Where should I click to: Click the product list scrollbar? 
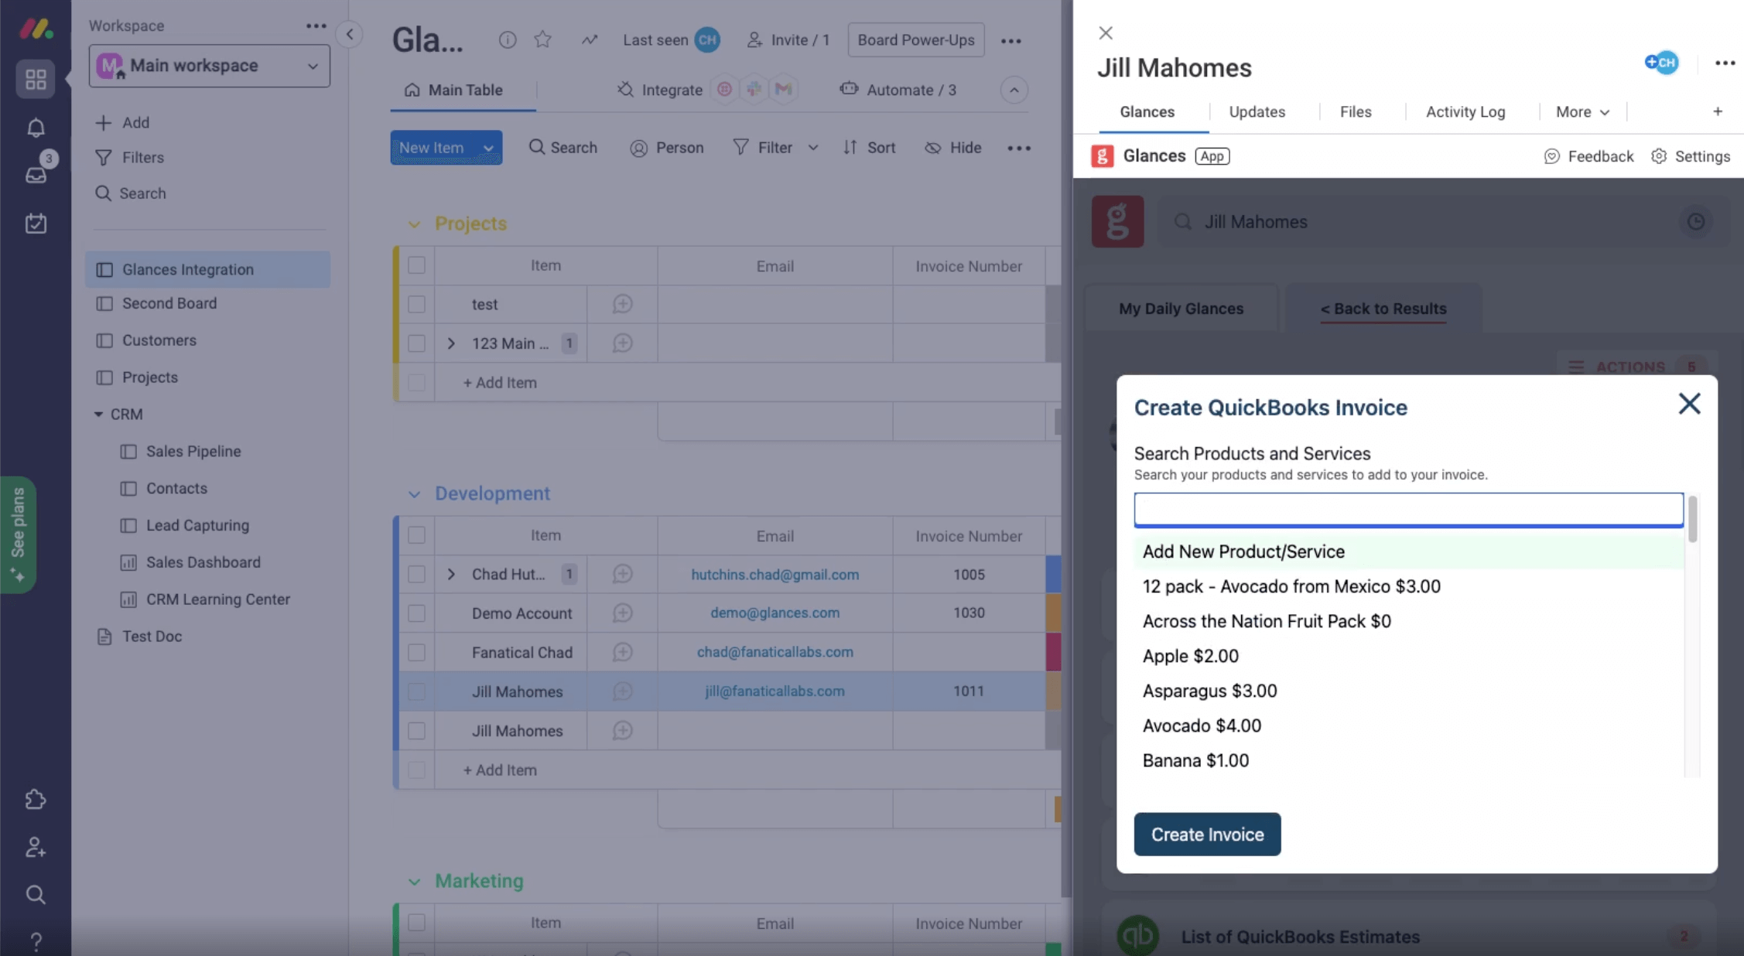[1692, 520]
